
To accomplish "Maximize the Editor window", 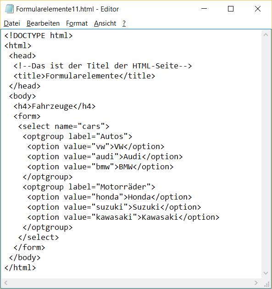I will click(x=231, y=9).
